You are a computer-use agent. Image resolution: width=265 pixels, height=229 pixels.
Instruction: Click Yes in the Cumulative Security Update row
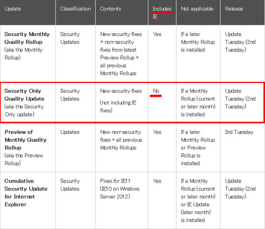(x=157, y=181)
